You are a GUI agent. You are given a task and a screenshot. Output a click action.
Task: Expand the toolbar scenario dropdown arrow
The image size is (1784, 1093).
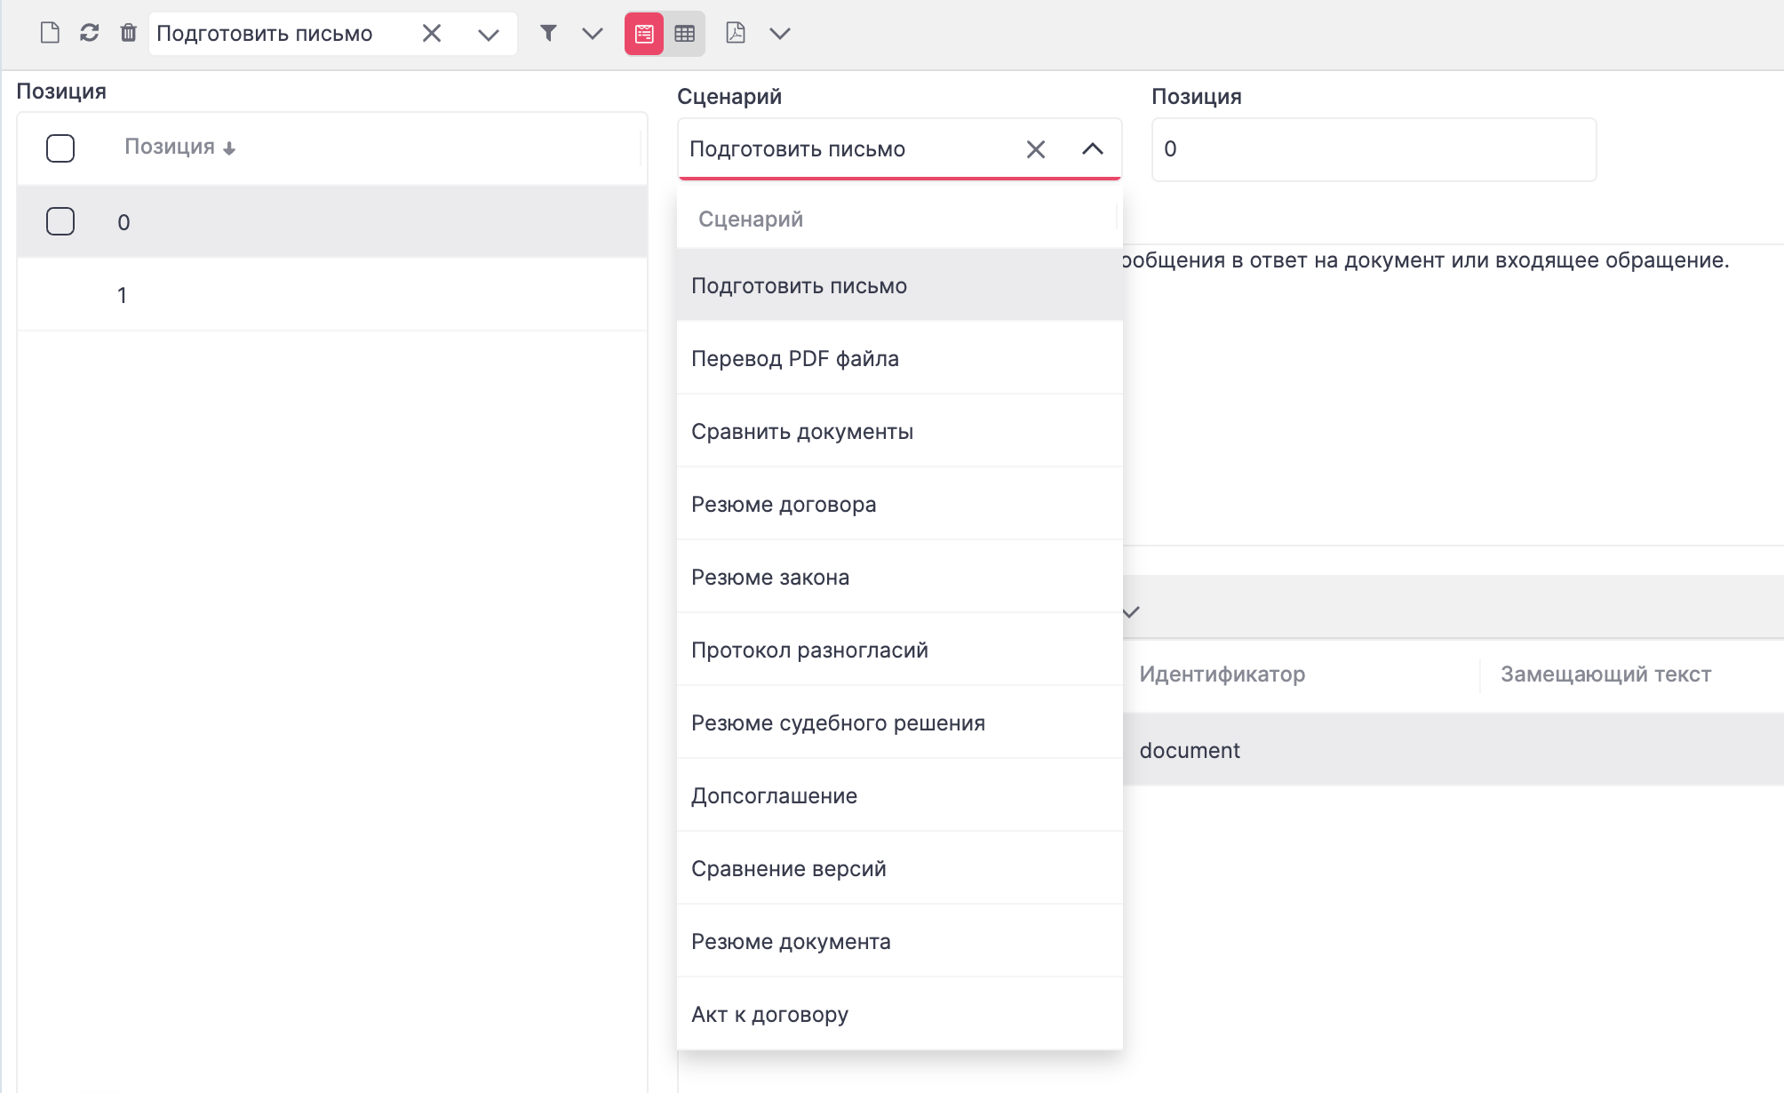pyautogui.click(x=488, y=35)
